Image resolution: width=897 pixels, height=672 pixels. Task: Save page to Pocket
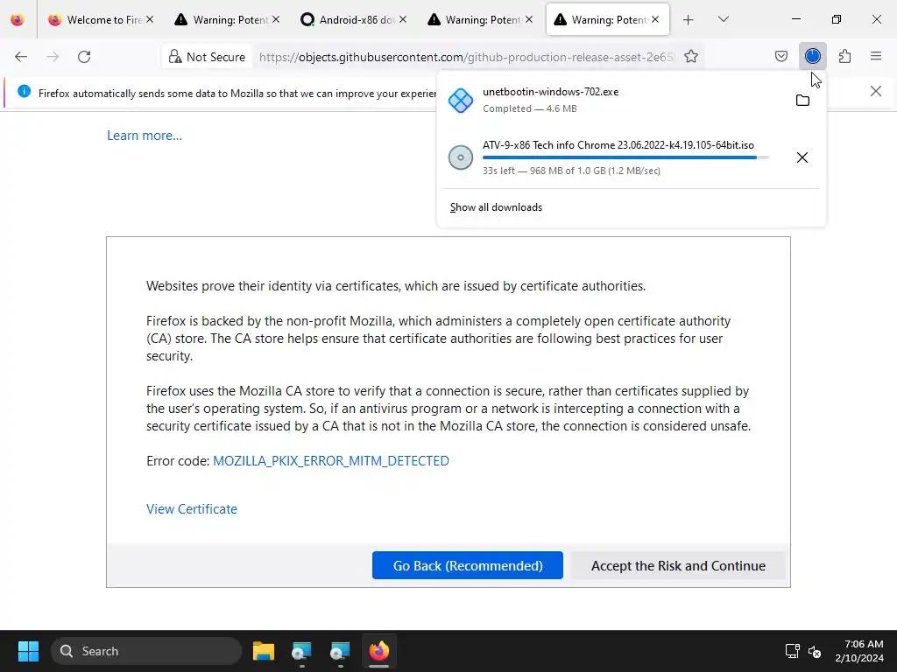click(x=780, y=56)
